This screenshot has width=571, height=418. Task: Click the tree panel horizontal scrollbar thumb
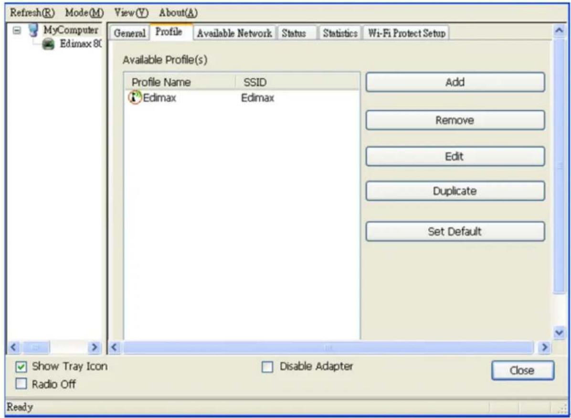coord(36,347)
